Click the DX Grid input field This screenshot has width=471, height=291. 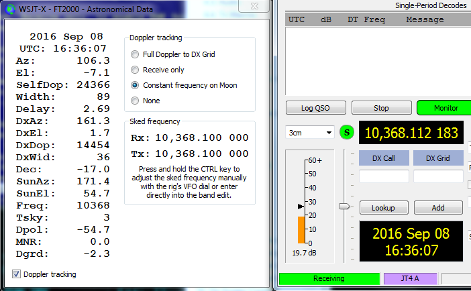click(438, 176)
